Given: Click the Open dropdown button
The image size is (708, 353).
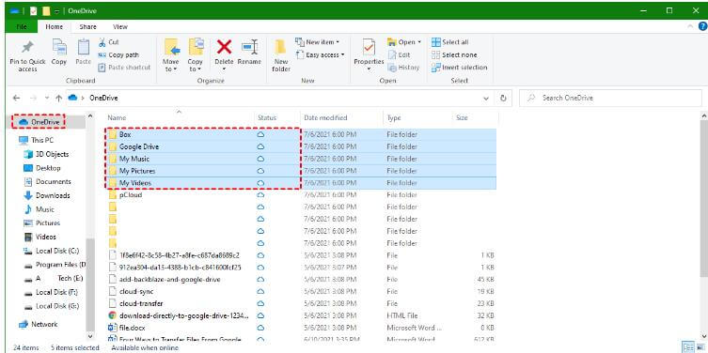Looking at the screenshot, I should (404, 42).
